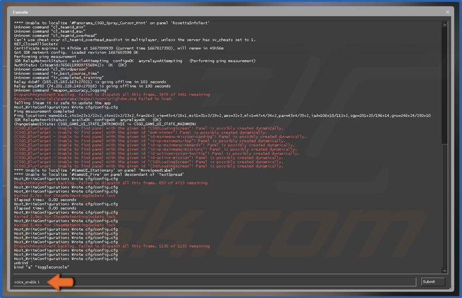Click the scrollbar up arrow

pos(444,25)
